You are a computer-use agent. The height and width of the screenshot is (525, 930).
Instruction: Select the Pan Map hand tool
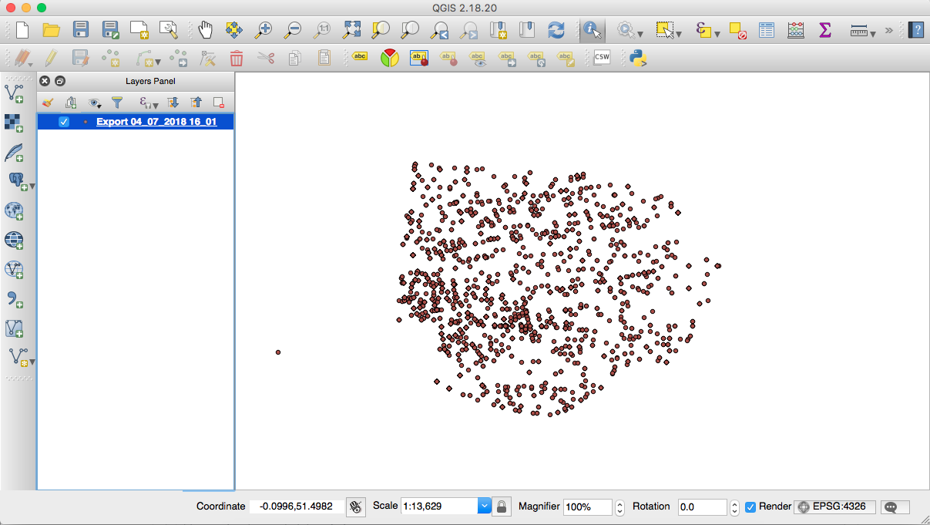click(205, 30)
